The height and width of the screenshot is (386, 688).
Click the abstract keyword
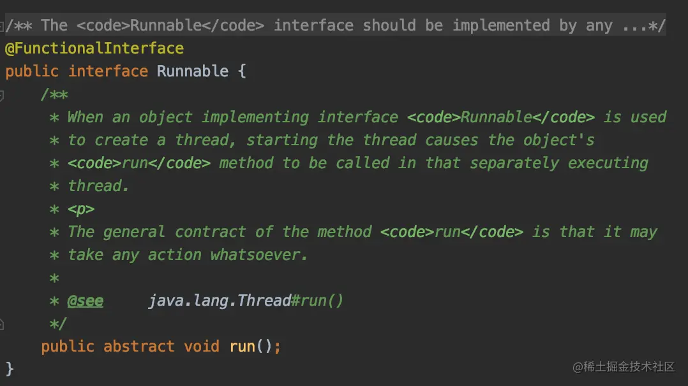click(x=138, y=347)
